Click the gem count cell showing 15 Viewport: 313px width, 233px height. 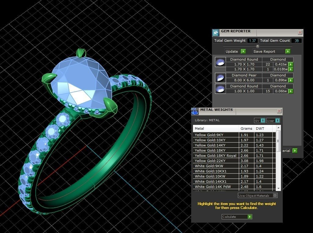point(268,91)
